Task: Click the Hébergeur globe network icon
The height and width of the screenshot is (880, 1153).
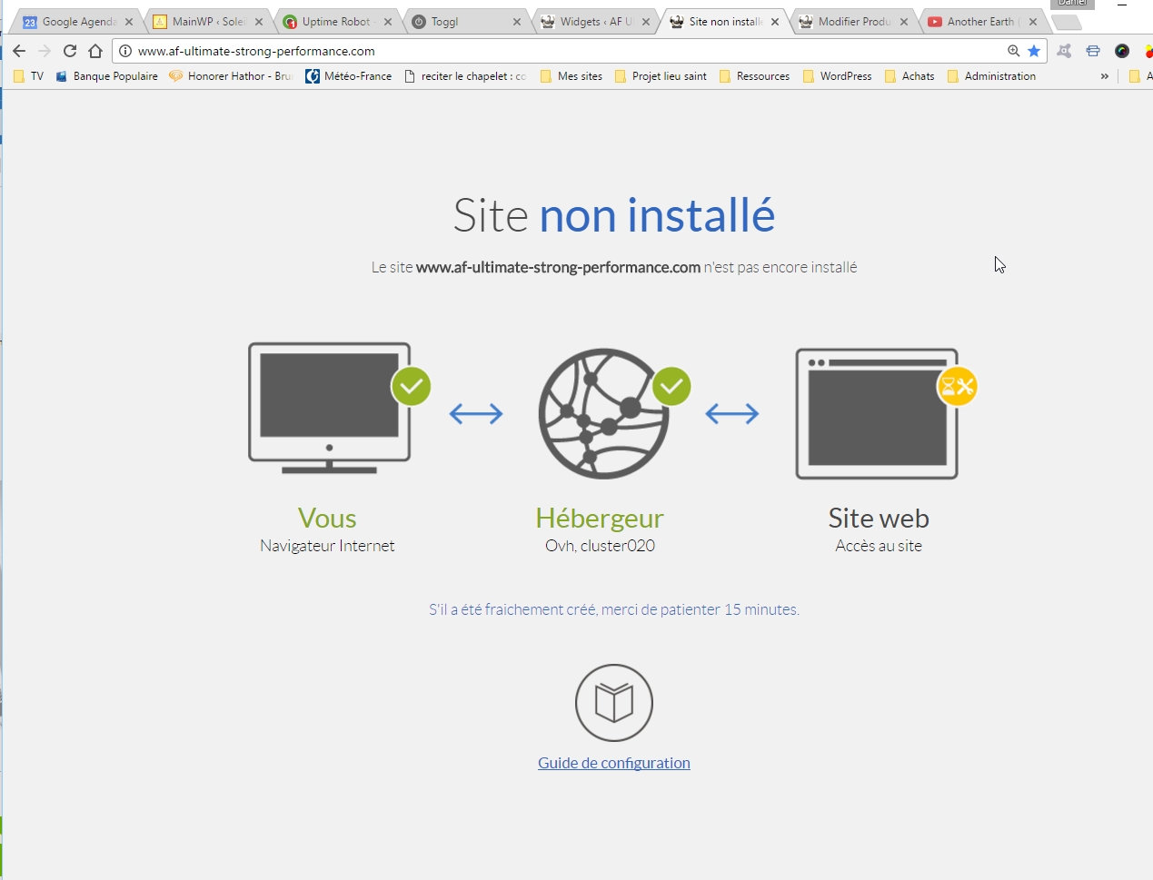Action: point(603,413)
